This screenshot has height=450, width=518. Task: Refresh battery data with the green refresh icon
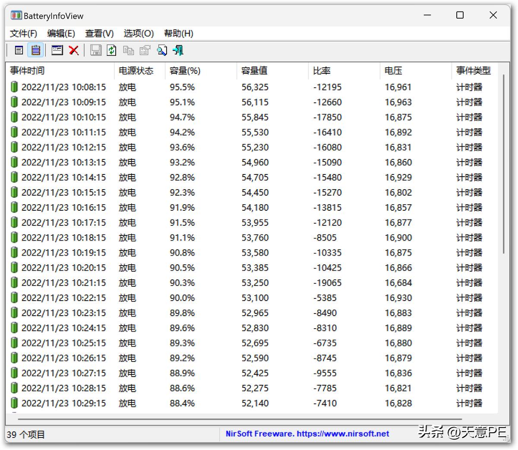pos(111,50)
